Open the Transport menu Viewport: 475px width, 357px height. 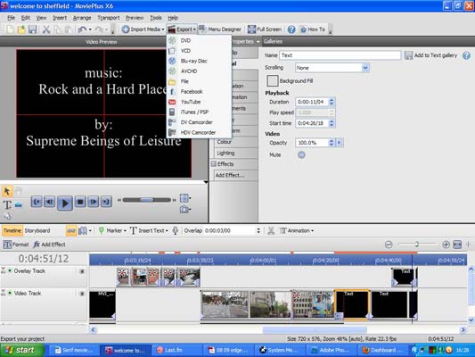[x=109, y=18]
